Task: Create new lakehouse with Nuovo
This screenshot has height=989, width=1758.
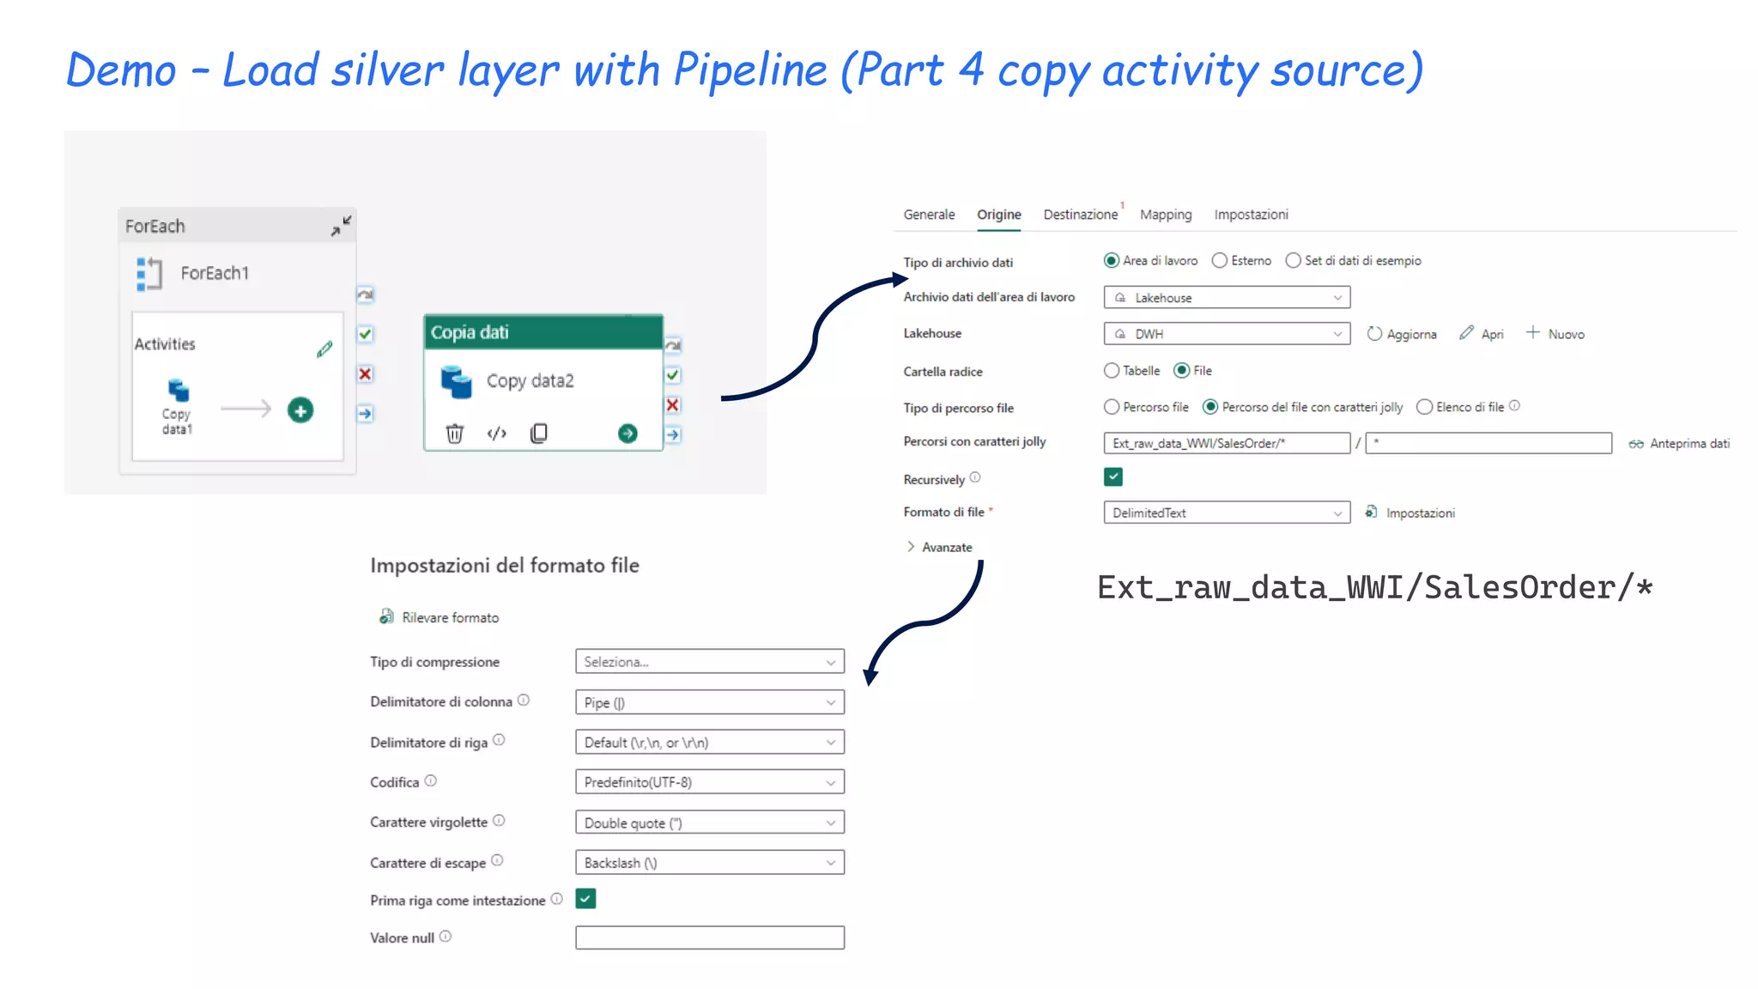Action: click(1555, 334)
